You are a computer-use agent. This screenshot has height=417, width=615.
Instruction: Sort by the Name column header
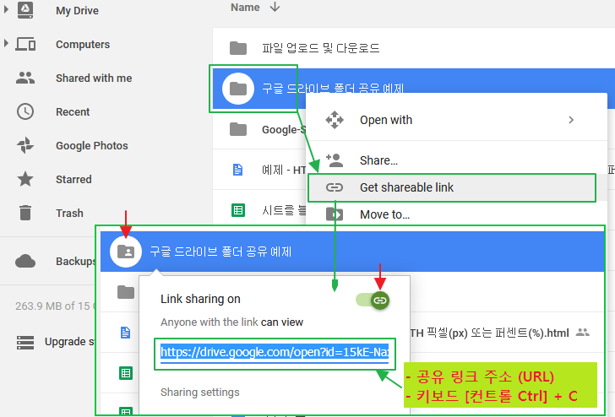(245, 7)
